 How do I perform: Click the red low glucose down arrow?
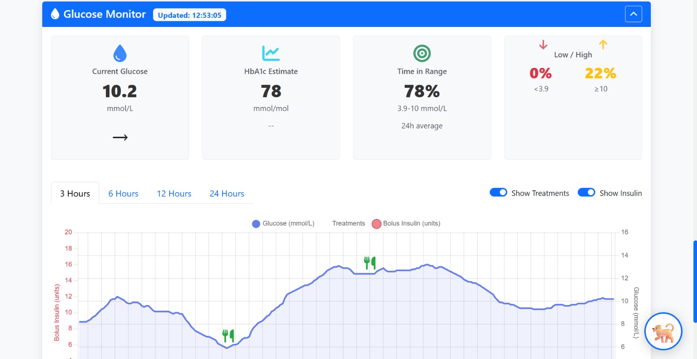(x=543, y=45)
